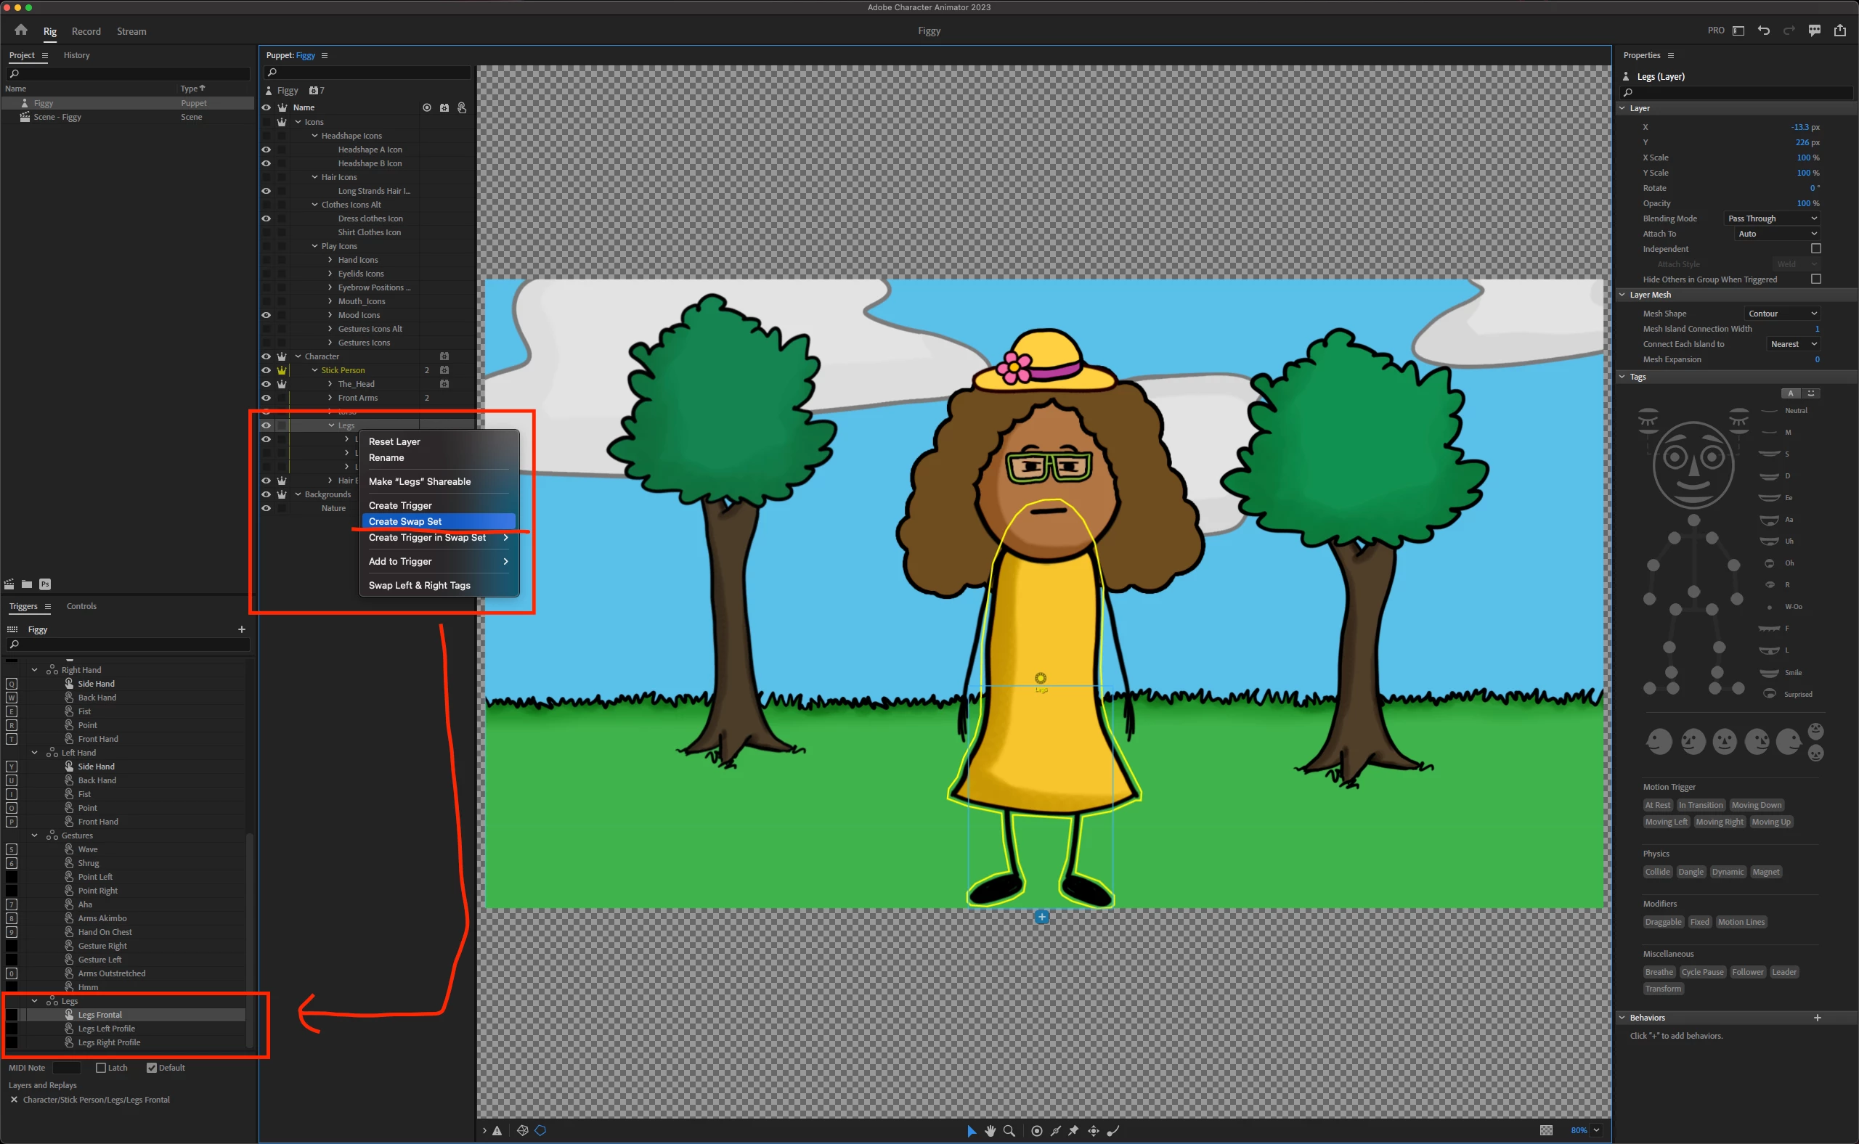Enable the Latch checkbox
1859x1144 pixels.
pyautogui.click(x=101, y=1068)
